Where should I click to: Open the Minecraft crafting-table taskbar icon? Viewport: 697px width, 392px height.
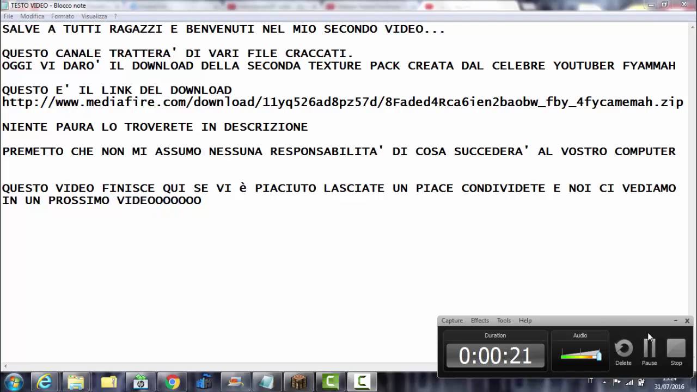pos(299,382)
